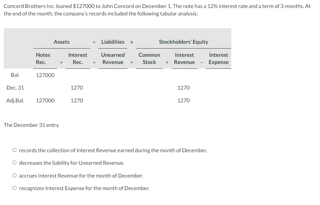Click the Dec. 31 row label
Image resolution: width=320 pixels, height=205 pixels.
[15, 88]
